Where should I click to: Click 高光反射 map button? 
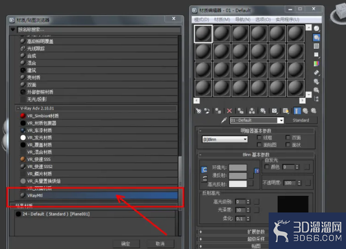tap(251, 183)
